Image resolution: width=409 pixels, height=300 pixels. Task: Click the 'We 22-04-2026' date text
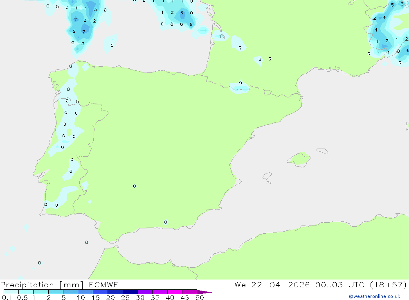coord(272,284)
